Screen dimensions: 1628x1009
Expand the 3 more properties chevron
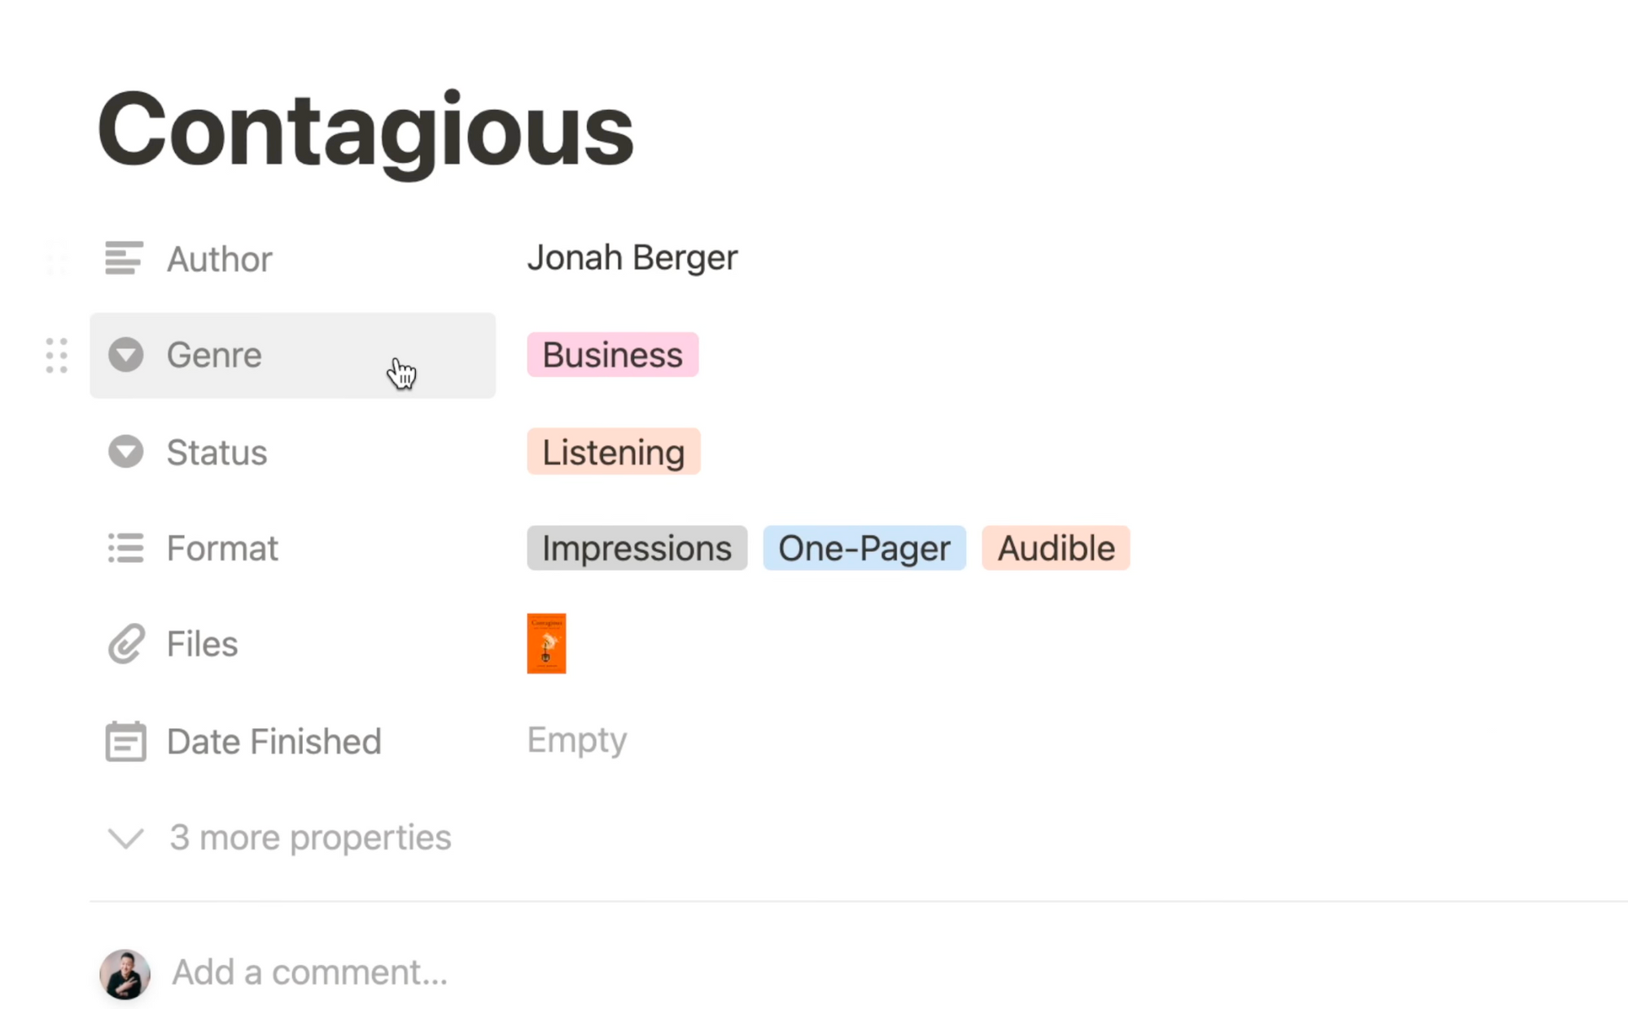pyautogui.click(x=125, y=838)
